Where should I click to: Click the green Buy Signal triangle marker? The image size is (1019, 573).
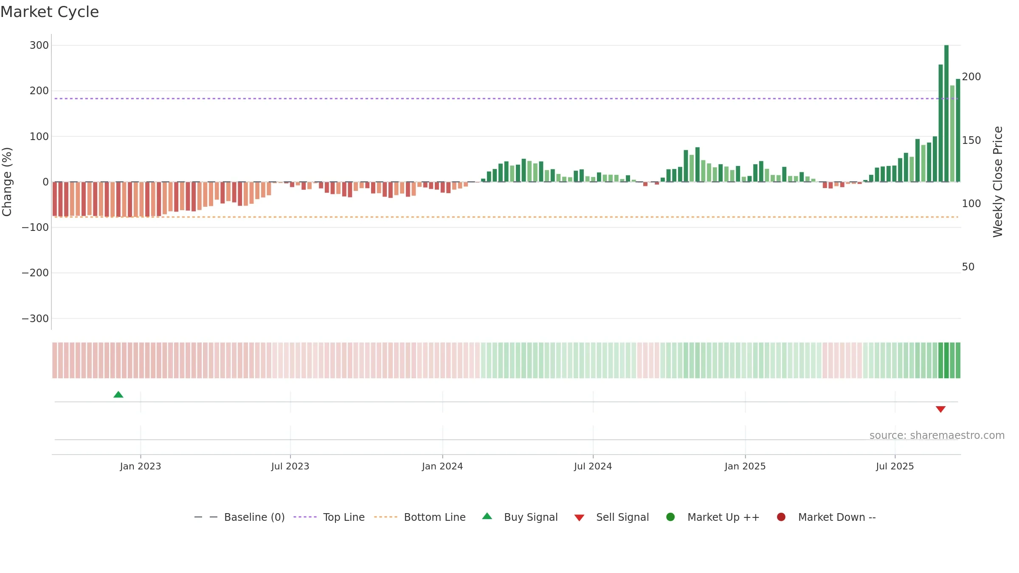click(x=118, y=395)
